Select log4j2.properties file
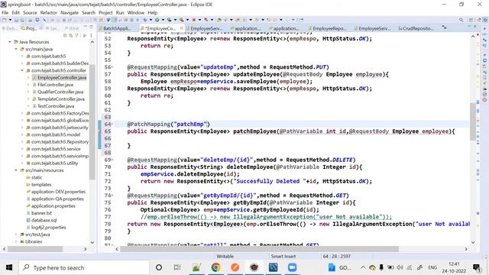The height and width of the screenshot is (275, 489). point(48,228)
